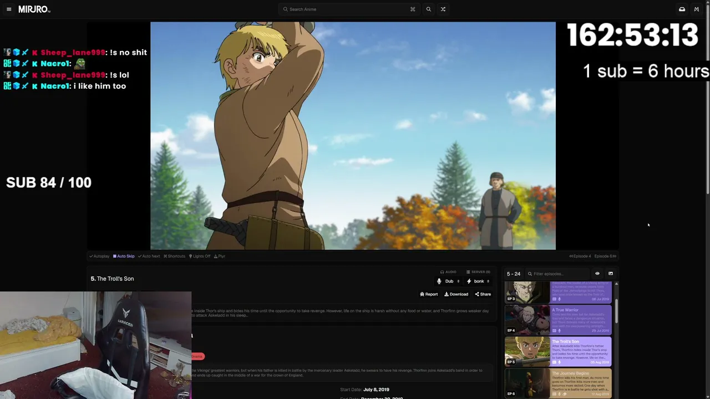Share this episode
The width and height of the screenshot is (710, 399).
pos(483,294)
